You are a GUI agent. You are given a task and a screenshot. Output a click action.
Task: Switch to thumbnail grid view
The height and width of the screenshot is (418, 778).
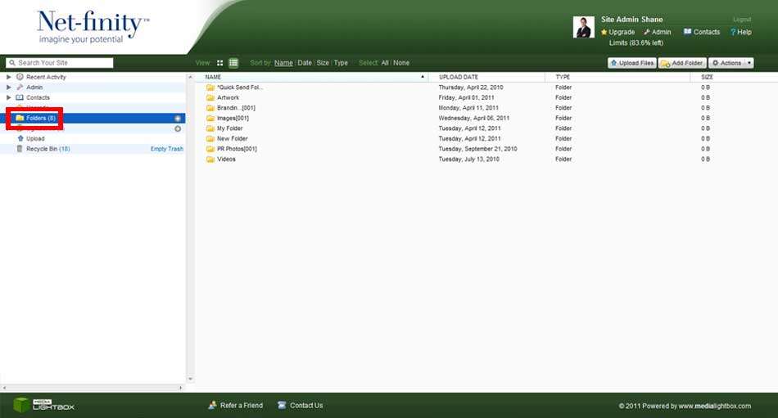coord(219,63)
